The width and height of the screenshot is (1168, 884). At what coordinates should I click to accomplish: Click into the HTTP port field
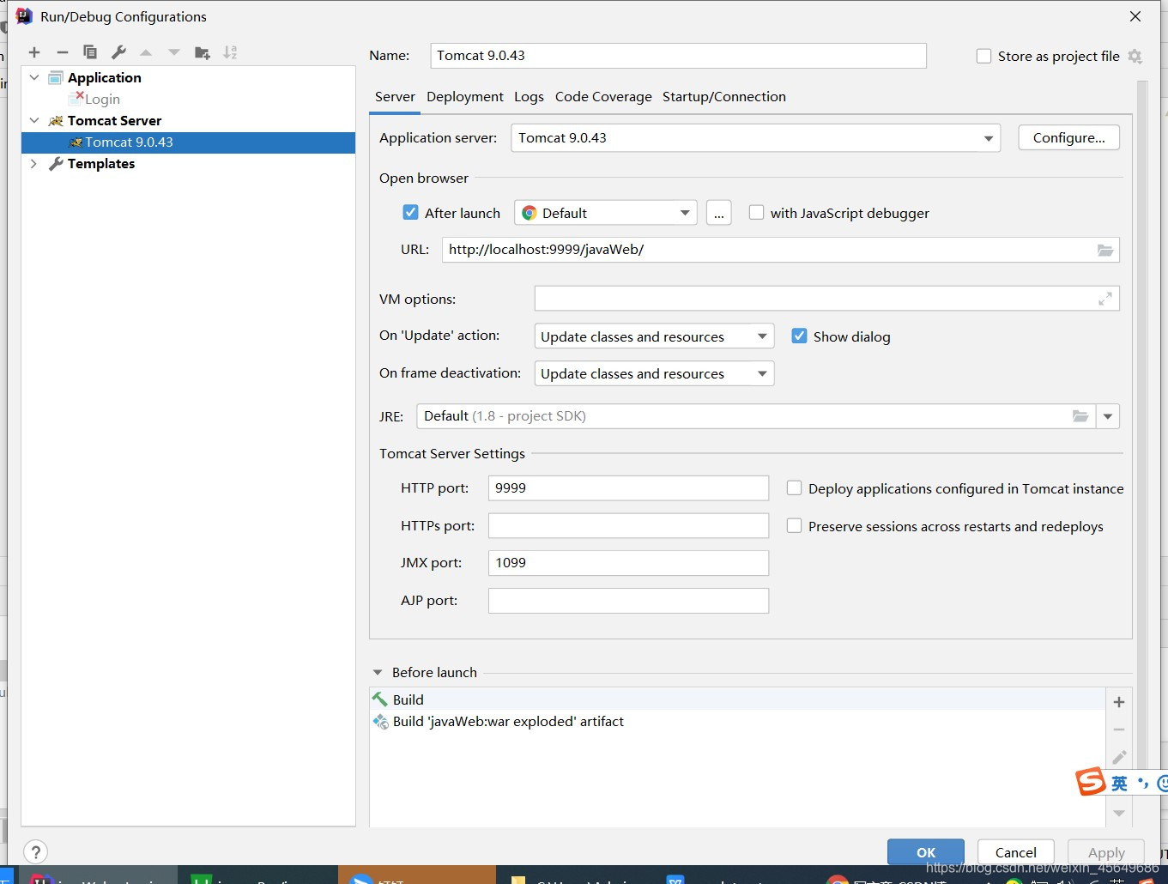pos(628,488)
